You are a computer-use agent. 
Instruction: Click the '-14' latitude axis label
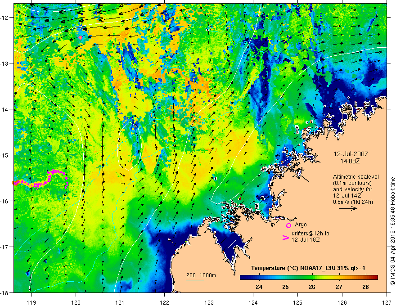click(4, 109)
